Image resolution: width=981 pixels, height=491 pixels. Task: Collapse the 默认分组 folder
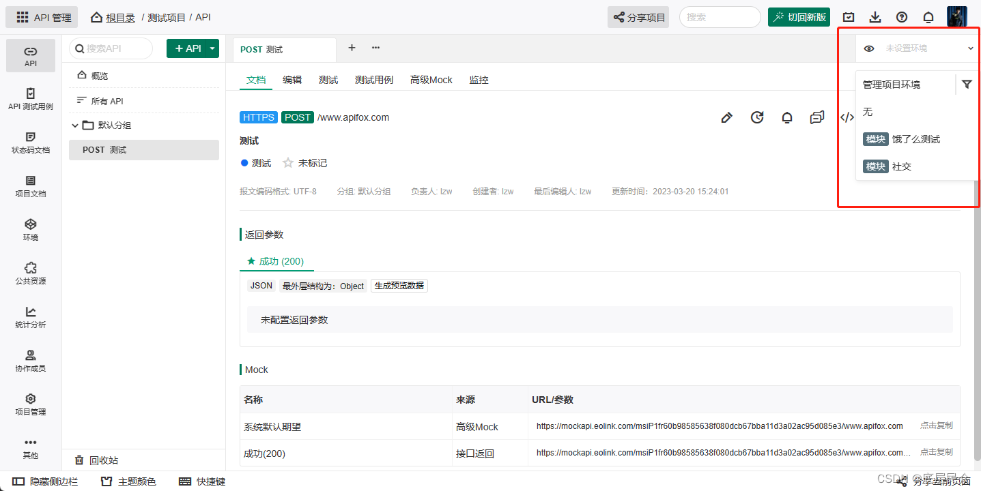point(75,125)
